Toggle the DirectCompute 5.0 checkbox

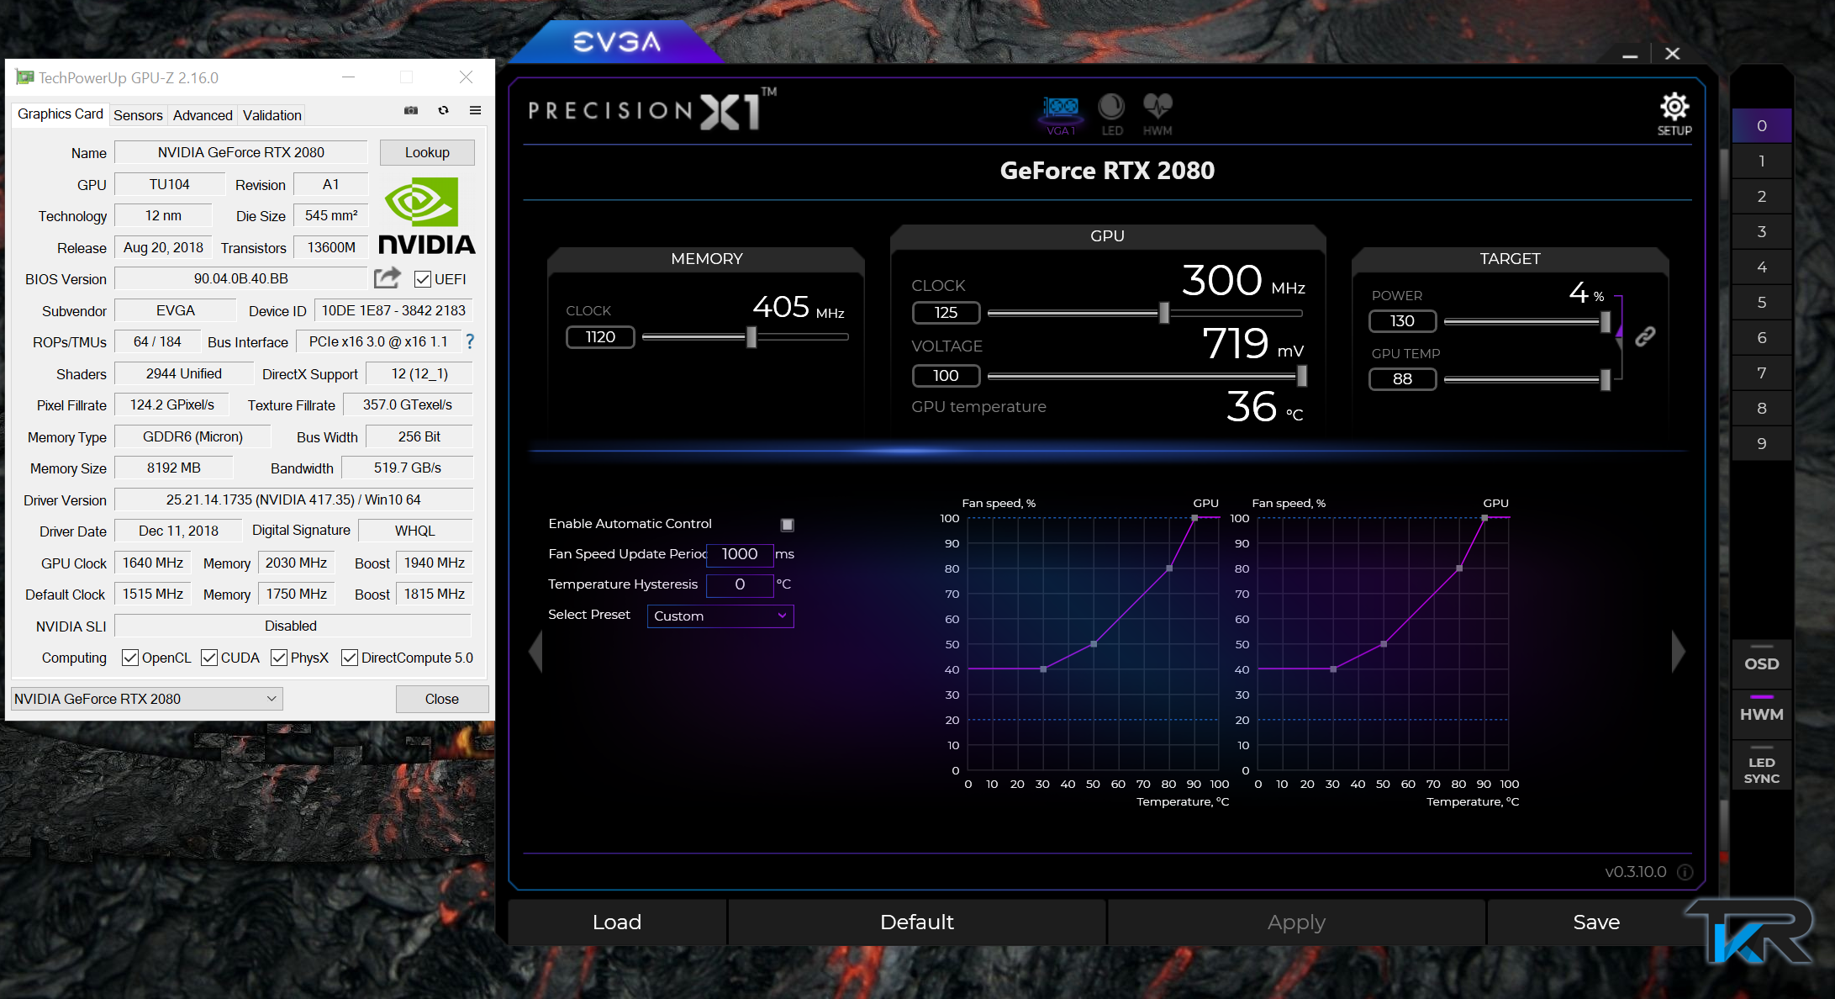click(x=350, y=658)
